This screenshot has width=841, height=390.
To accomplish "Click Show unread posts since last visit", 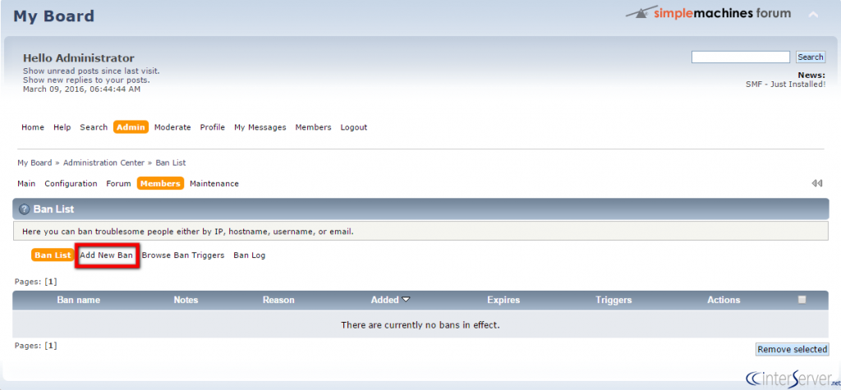I will point(91,71).
